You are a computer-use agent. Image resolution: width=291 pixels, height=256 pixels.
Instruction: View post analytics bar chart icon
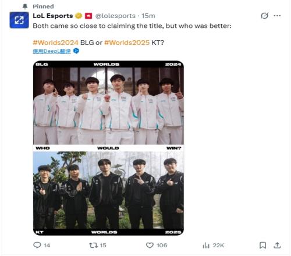click(206, 246)
